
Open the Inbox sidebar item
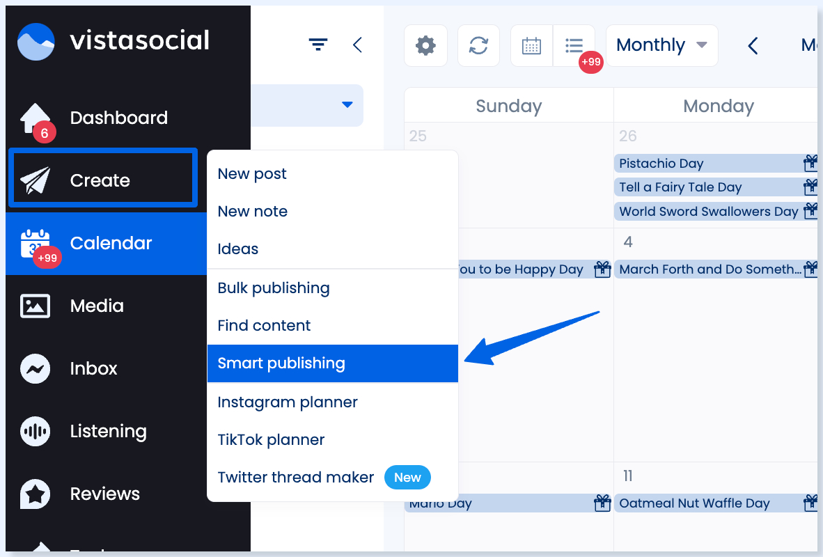tap(94, 368)
